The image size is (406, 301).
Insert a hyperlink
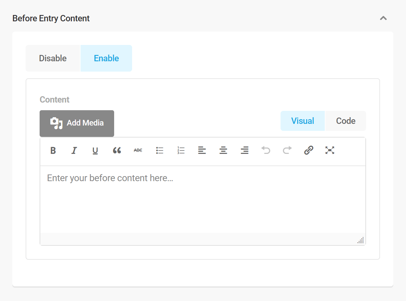pos(308,150)
